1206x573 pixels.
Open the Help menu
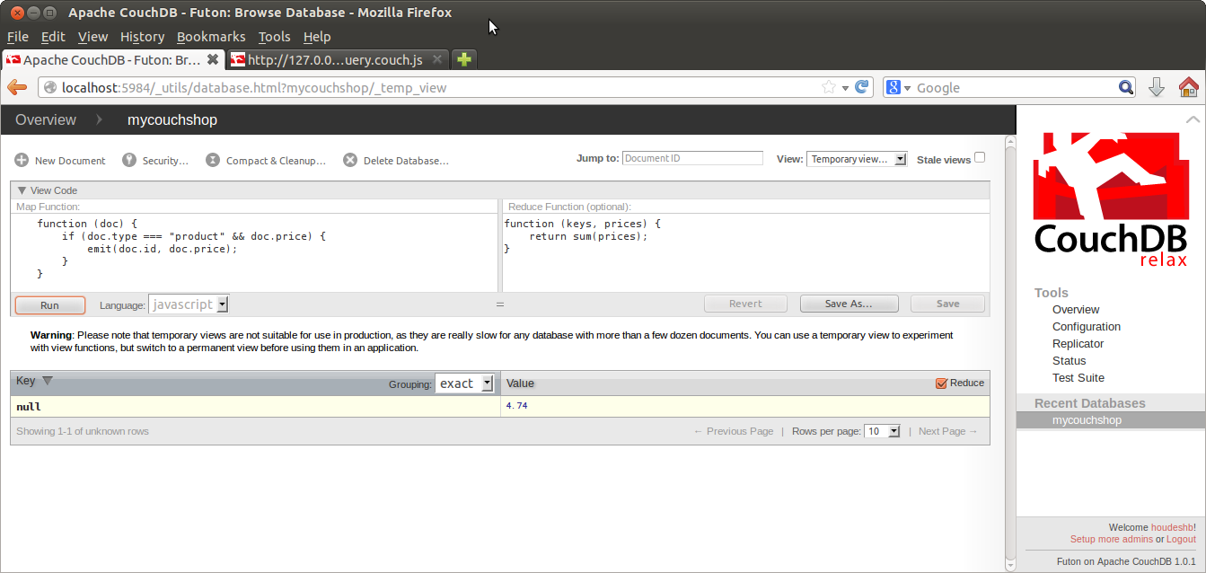tap(317, 37)
